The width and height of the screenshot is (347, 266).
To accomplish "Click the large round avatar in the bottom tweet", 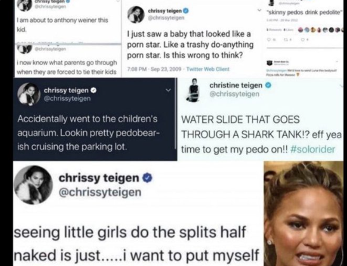I will click(33, 185).
